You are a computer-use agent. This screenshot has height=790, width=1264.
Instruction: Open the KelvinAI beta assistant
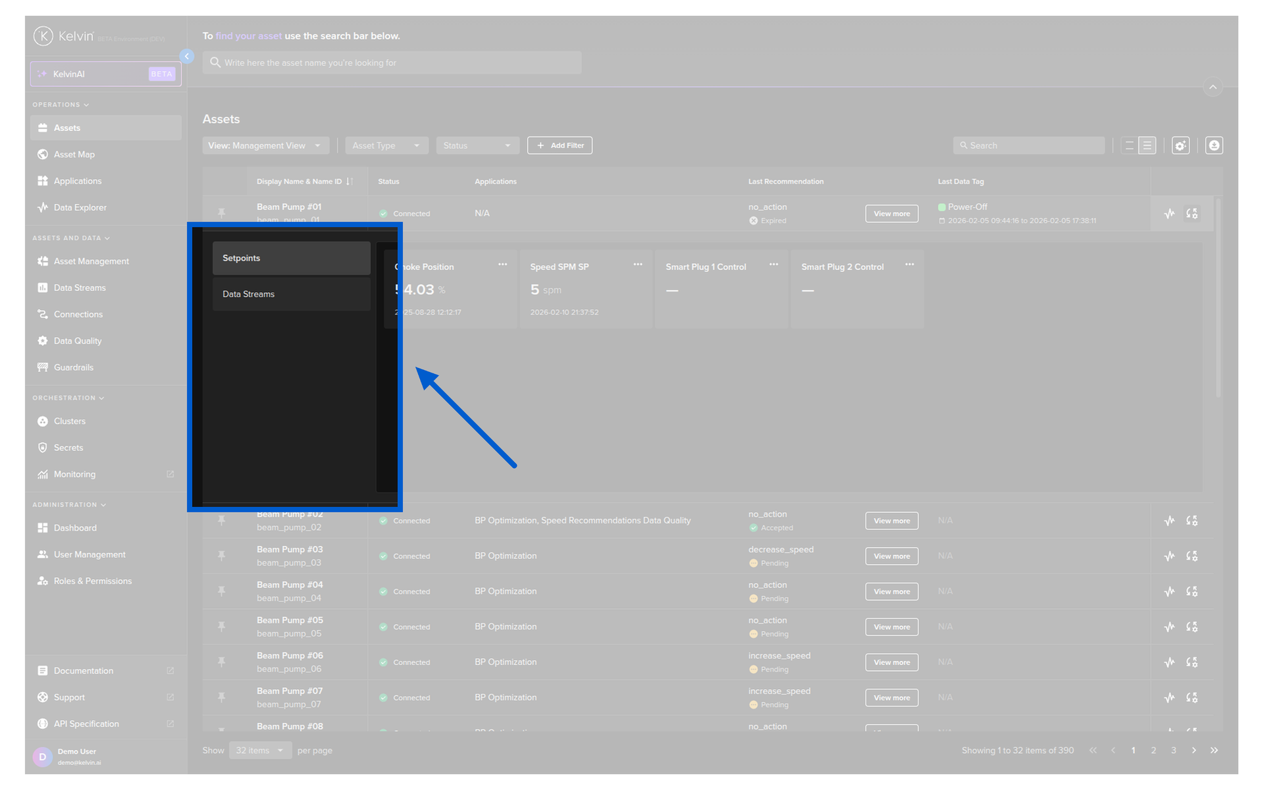(105, 74)
